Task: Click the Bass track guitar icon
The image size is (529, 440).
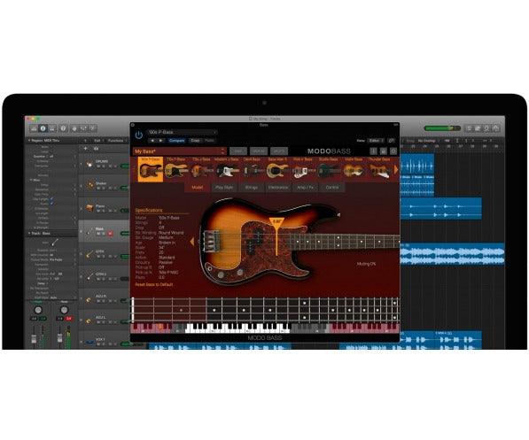Action: pyautogui.click(x=89, y=231)
